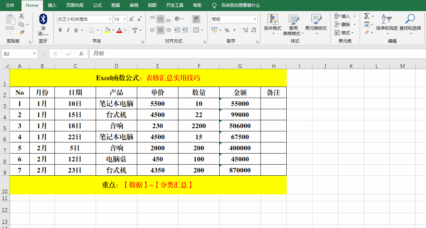Increase font size with larger A
This screenshot has width=426, height=228.
[131, 19]
